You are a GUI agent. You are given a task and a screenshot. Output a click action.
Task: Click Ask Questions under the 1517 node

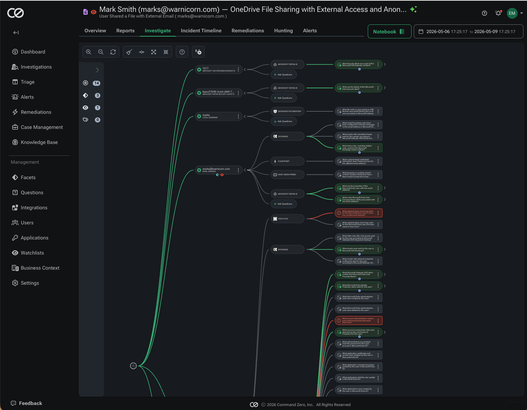tap(283, 75)
